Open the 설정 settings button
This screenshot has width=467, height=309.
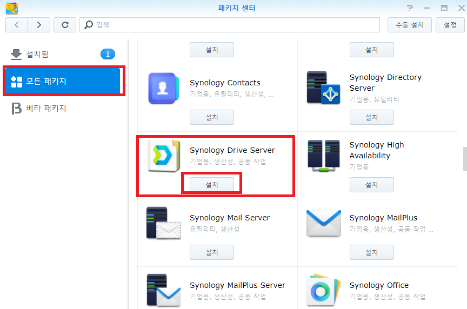click(x=450, y=25)
